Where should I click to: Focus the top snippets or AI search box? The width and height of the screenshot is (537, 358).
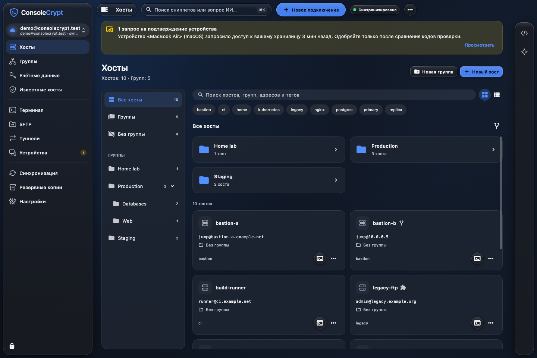point(206,10)
